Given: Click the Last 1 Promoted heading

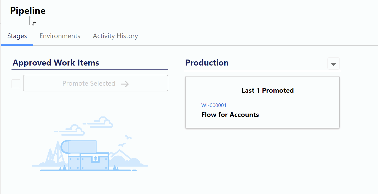Looking at the screenshot, I should 267,91.
